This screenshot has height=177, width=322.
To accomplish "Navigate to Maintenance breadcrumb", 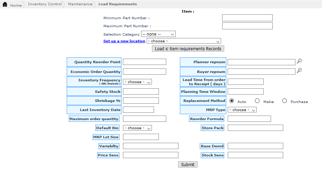I will click(80, 4).
